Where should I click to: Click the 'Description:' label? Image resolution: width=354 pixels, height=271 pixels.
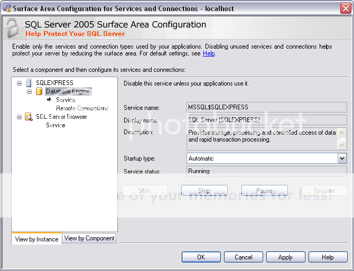pyautogui.click(x=138, y=132)
